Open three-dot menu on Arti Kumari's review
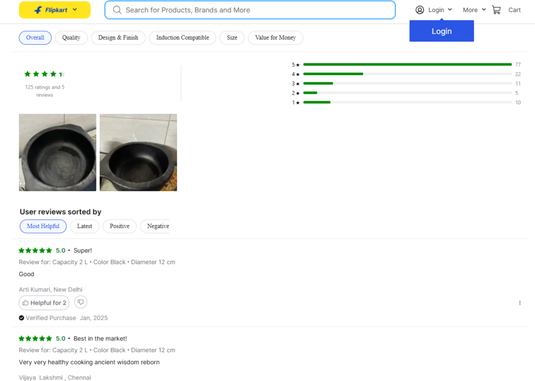Viewport: 535px width, 381px height. (519, 303)
